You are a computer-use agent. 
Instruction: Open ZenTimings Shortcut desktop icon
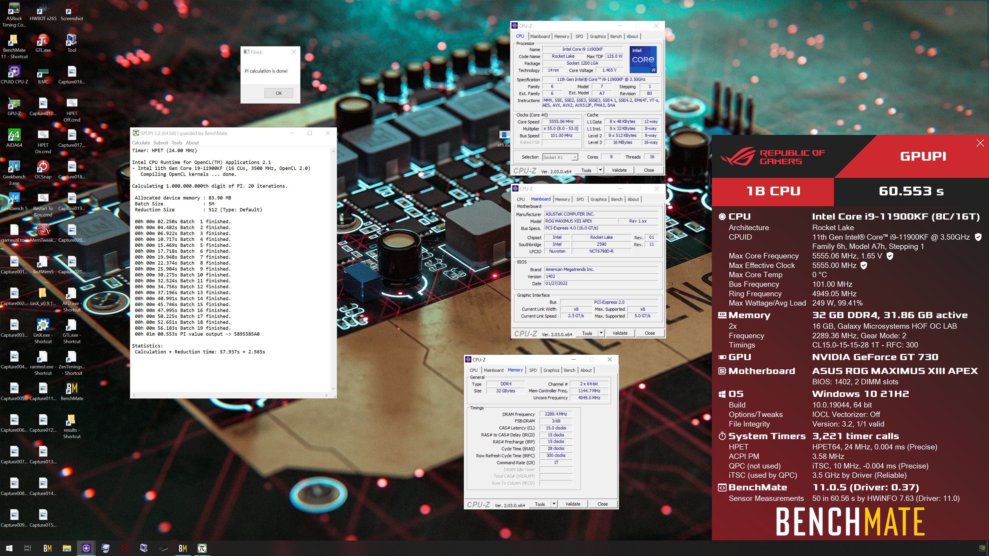72,363
